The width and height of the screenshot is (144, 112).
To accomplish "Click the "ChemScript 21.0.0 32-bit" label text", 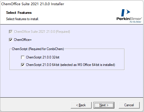I will click(43, 57).
